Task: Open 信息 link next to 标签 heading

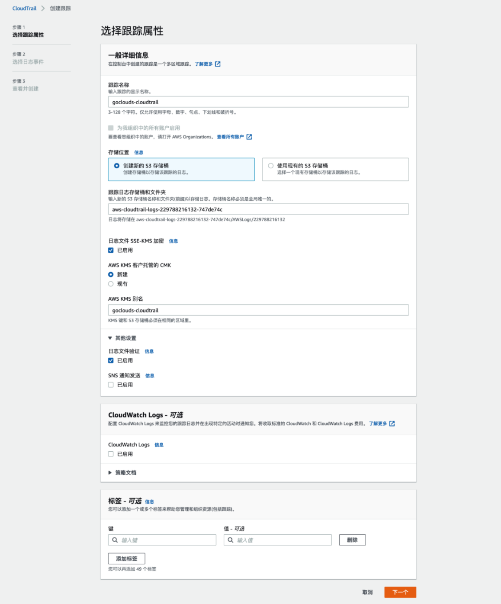Action: (149, 501)
